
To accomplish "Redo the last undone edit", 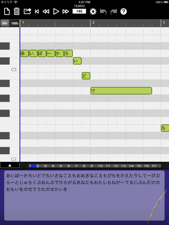I will tap(114, 12).
